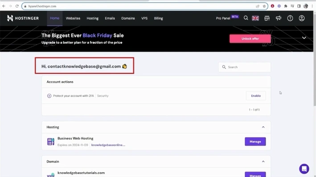Reload the page with refresh icon
The height and width of the screenshot is (177, 316).
(17, 6)
